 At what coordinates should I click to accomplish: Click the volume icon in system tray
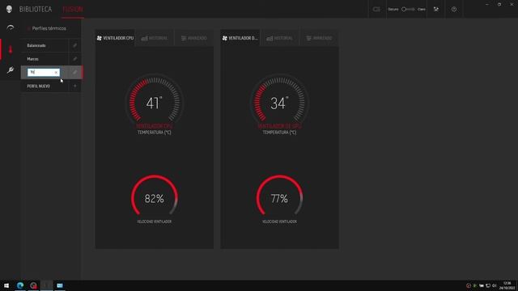(x=495, y=285)
